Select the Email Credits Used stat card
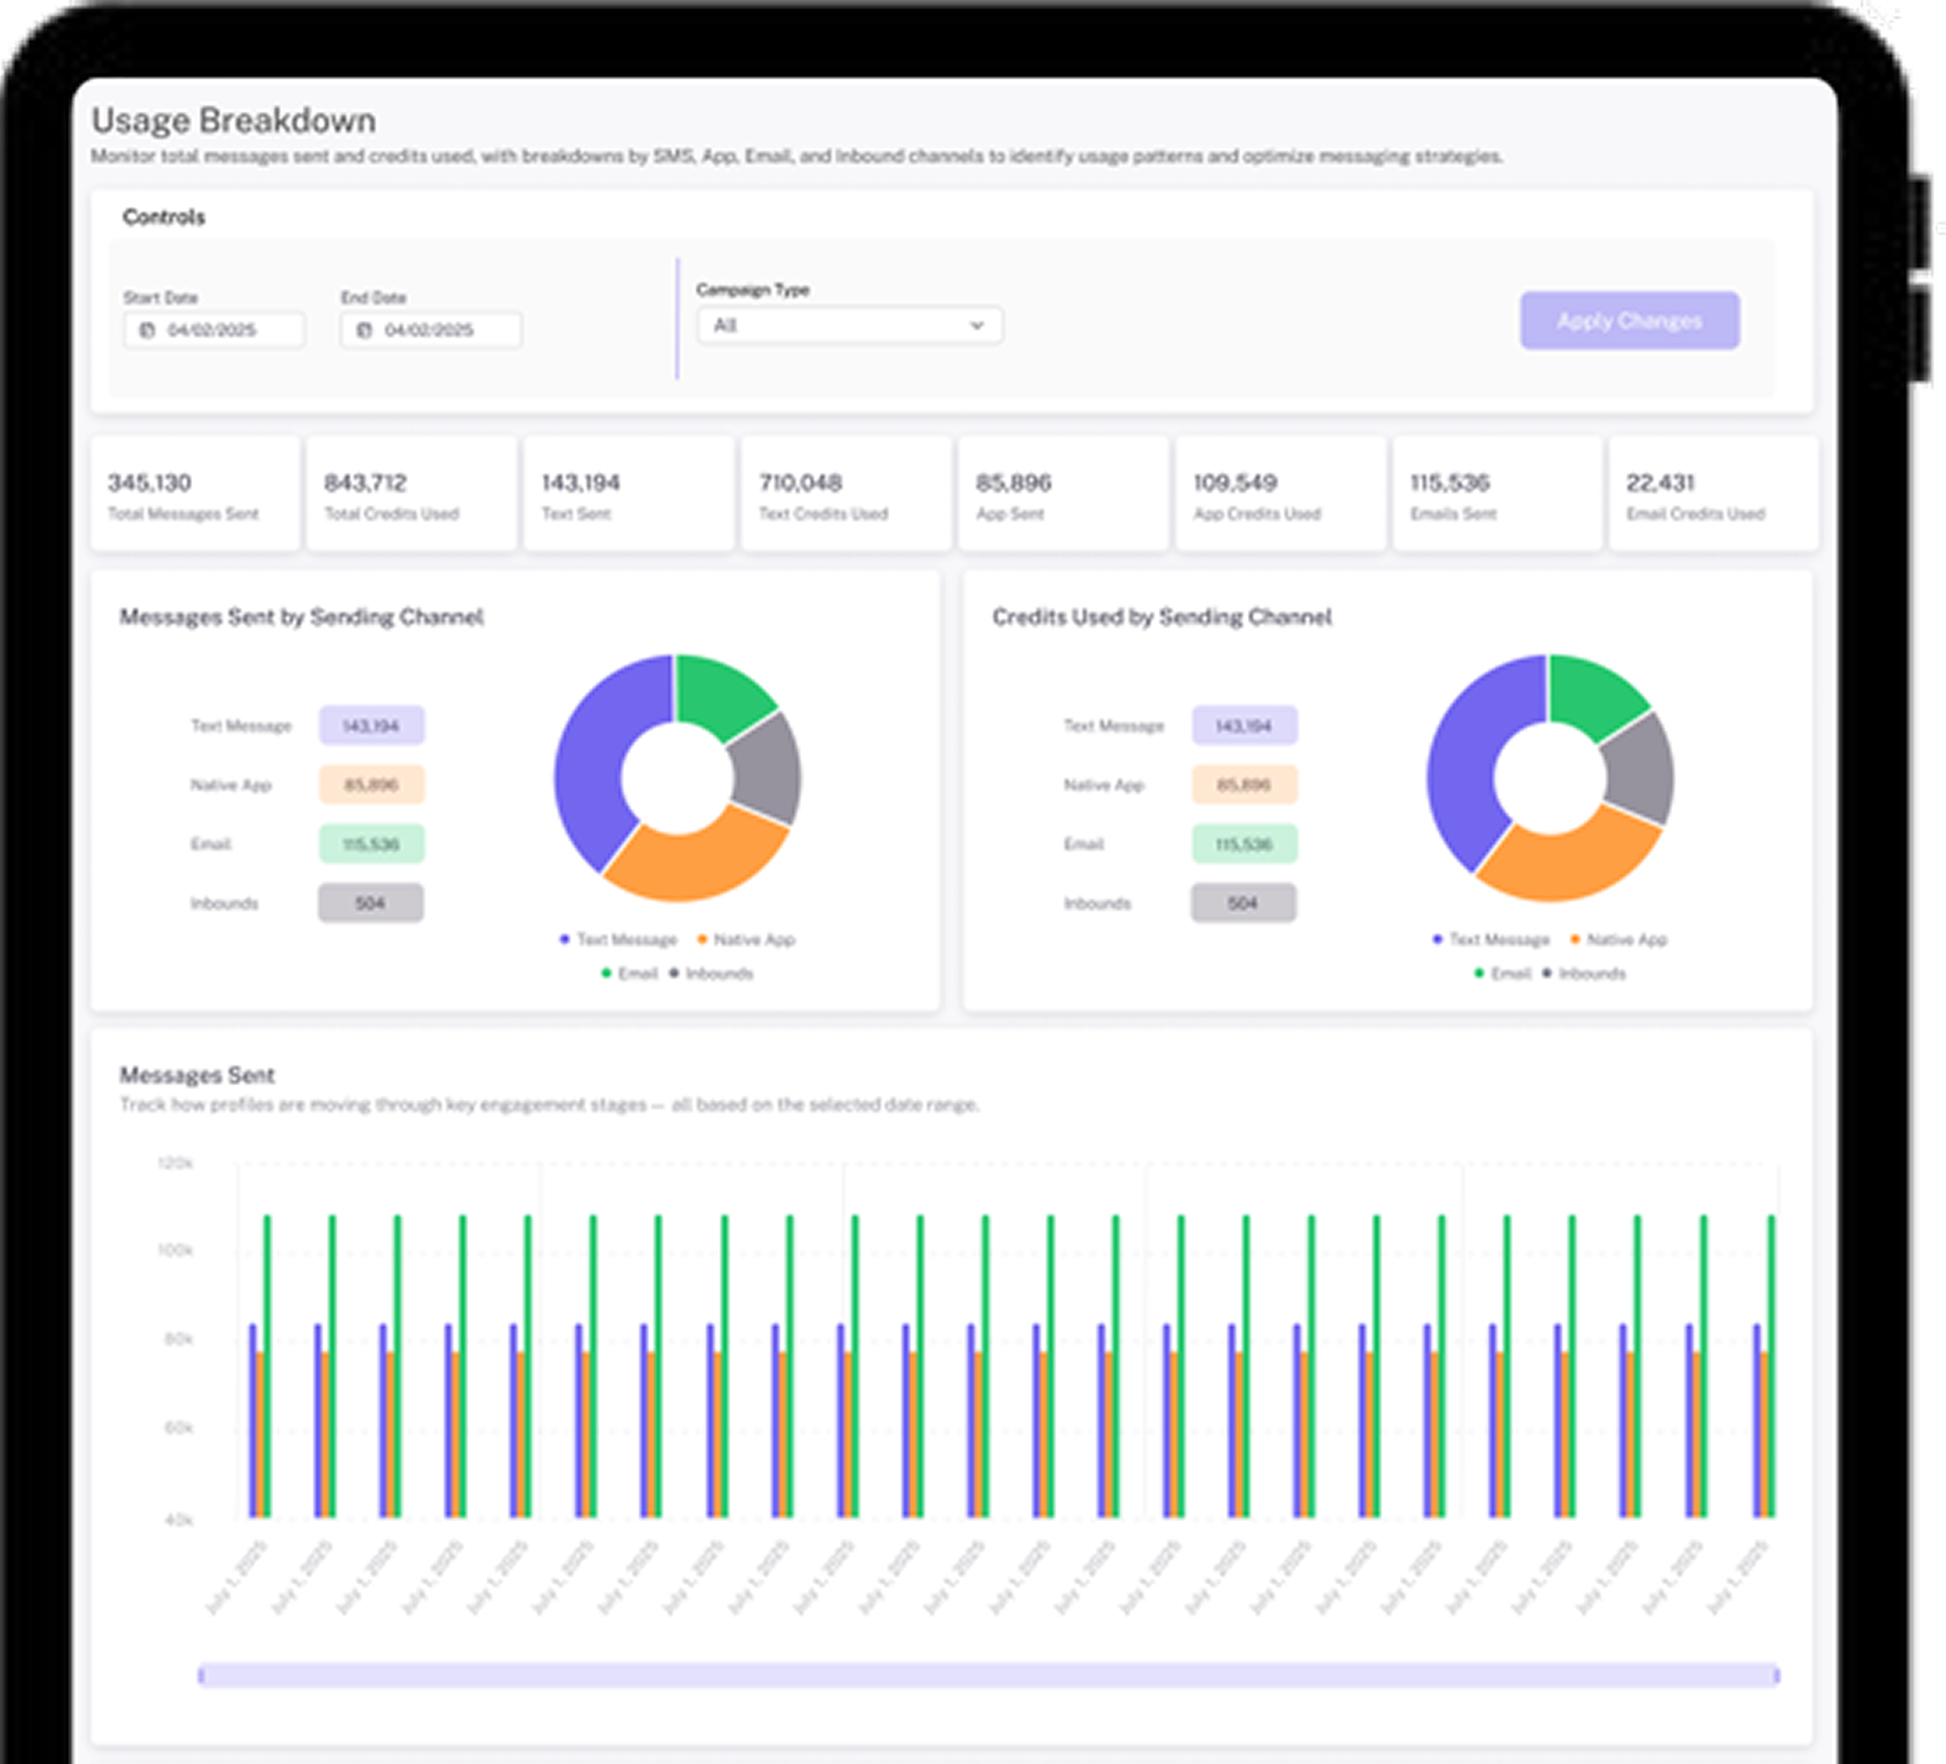Image resolution: width=1946 pixels, height=1764 pixels. [x=1712, y=495]
